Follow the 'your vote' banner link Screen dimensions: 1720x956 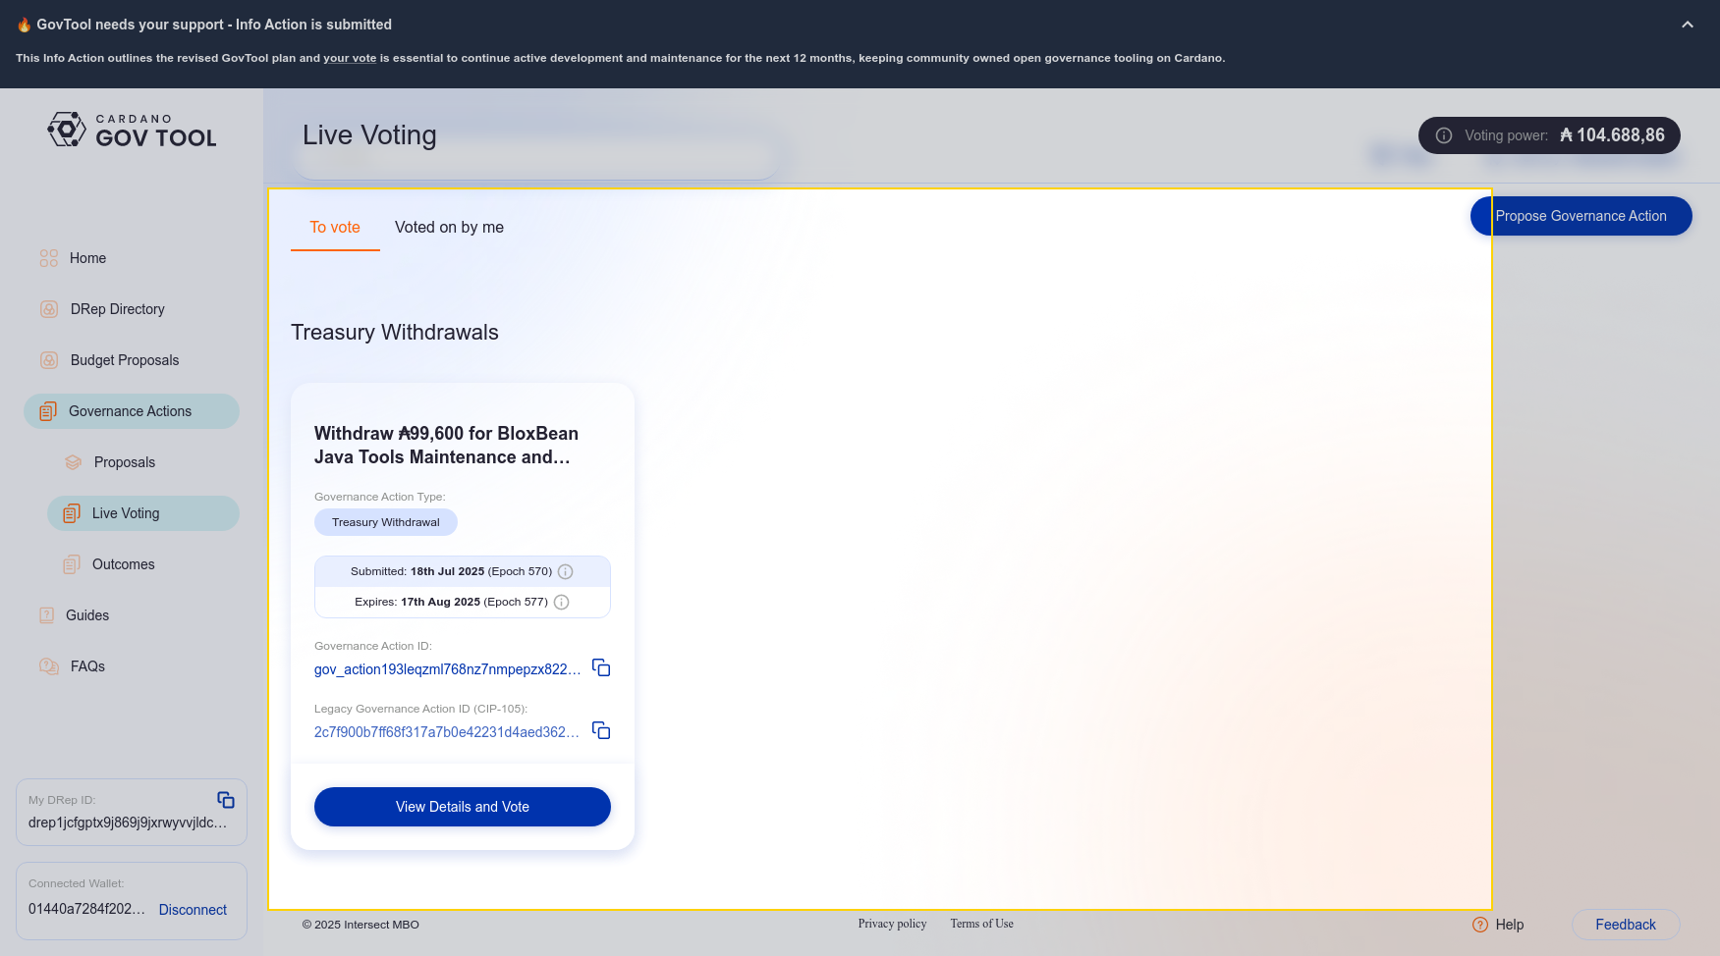tap(350, 59)
